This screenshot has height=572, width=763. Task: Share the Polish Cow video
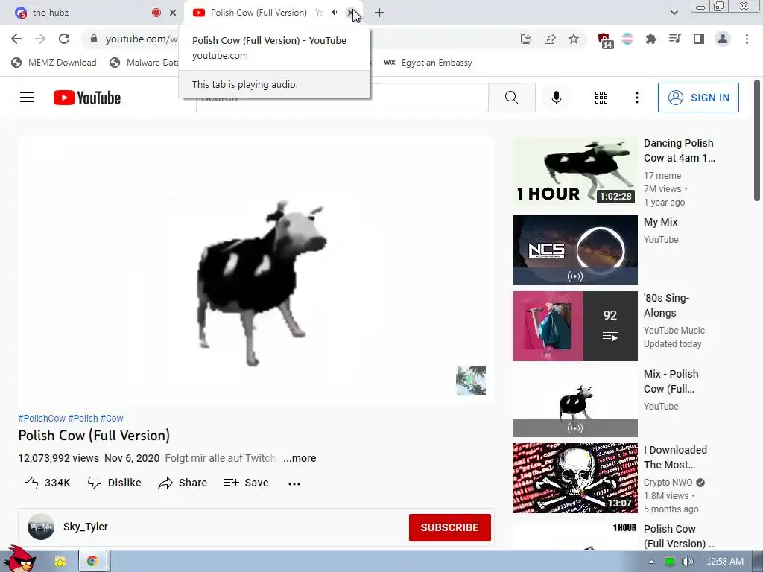click(x=183, y=483)
